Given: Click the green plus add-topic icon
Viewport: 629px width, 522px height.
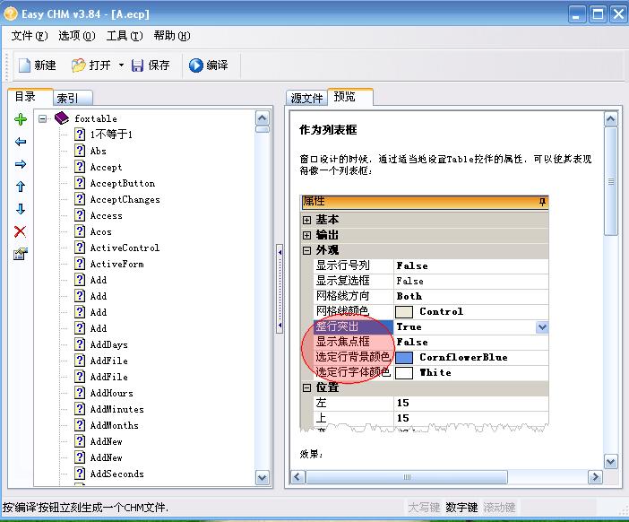Looking at the screenshot, I should click(x=21, y=119).
